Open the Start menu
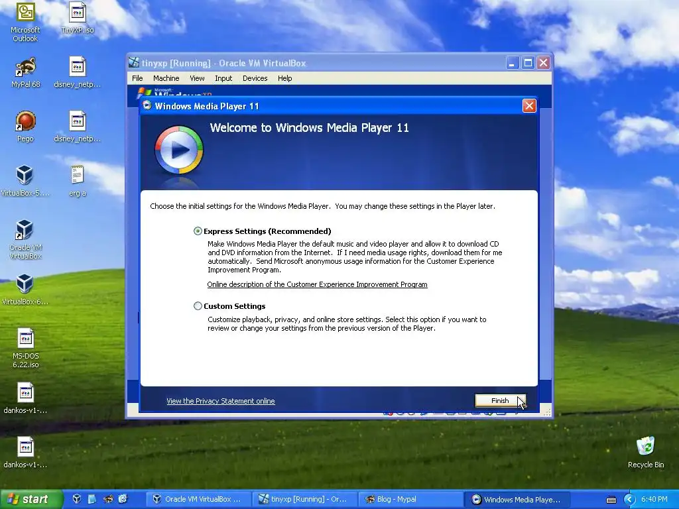 [x=31, y=499]
